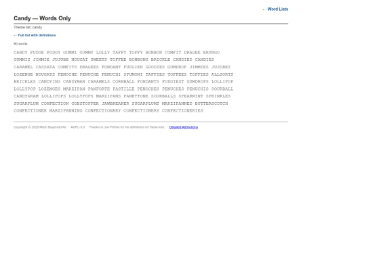This screenshot has width=366, height=274.
Task: Click the word GOBSTOPPER
Action: pos(85,104)
